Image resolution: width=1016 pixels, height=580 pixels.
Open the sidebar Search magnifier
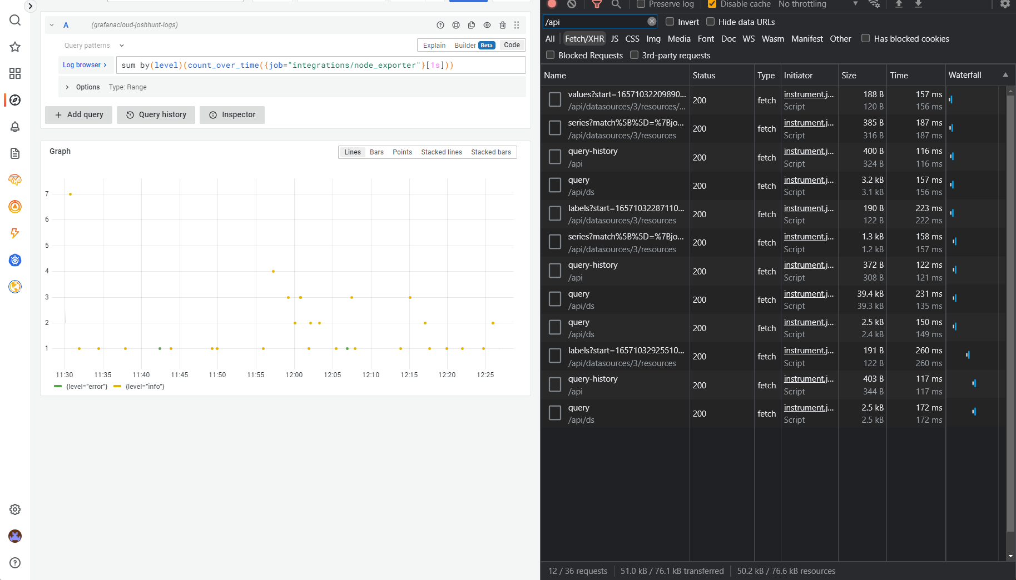[15, 20]
